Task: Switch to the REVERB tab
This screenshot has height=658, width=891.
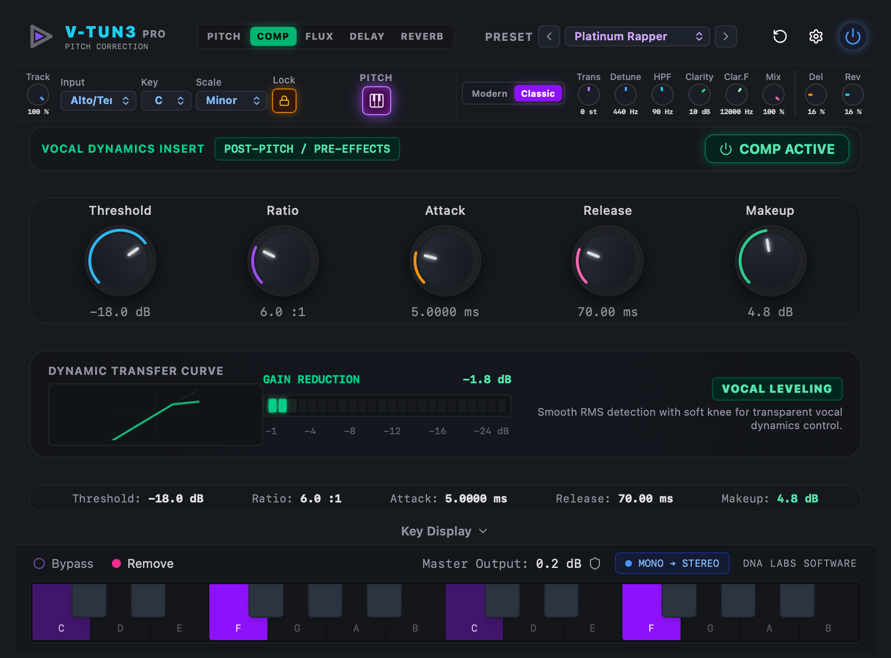Action: pyautogui.click(x=422, y=36)
